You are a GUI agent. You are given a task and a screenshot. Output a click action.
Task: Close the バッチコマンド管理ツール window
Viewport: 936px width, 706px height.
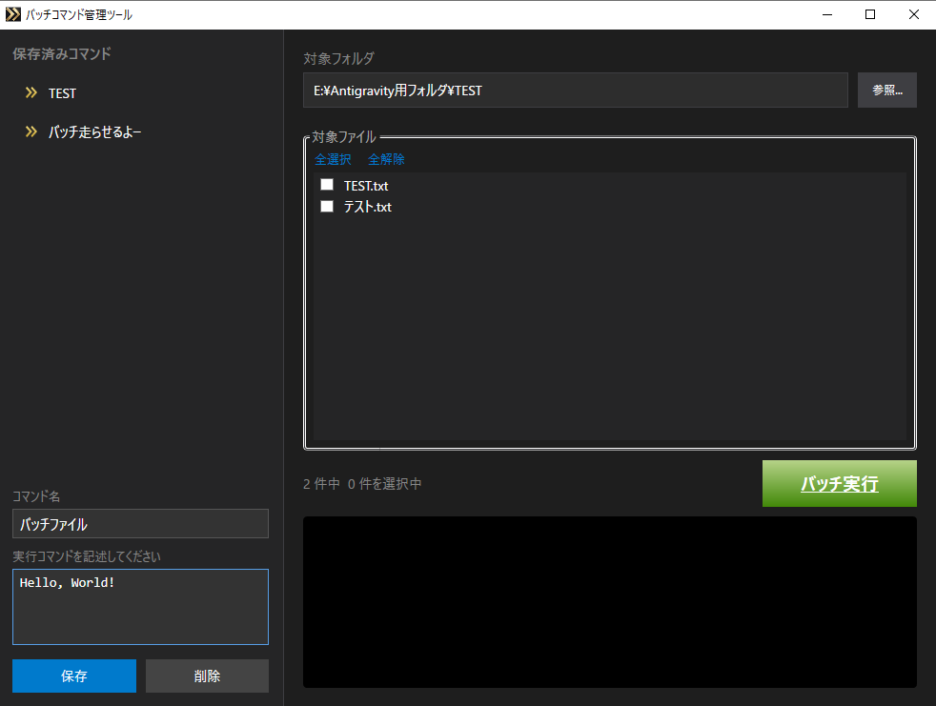pos(914,14)
